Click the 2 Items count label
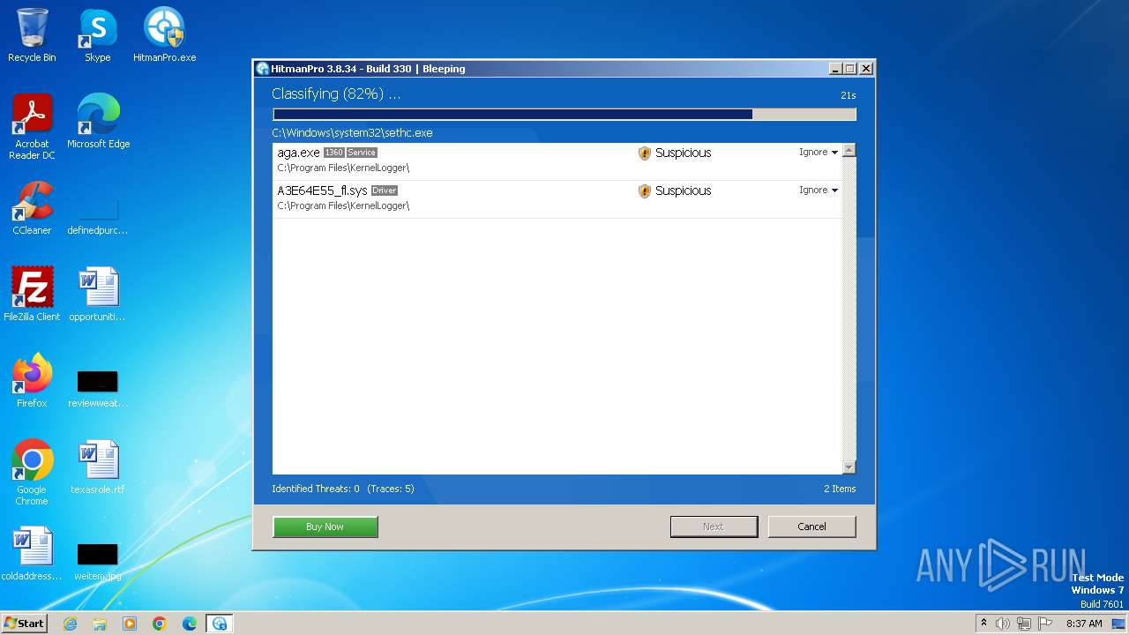 (x=840, y=489)
